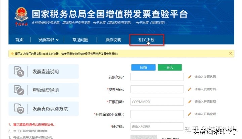Viewport: 242px width, 139px height.
Task: Focus the 发票号码 input field
Action: coord(157,89)
